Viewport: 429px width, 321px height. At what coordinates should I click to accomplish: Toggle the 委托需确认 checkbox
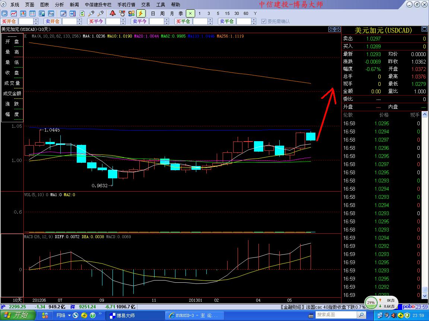click(x=264, y=21)
